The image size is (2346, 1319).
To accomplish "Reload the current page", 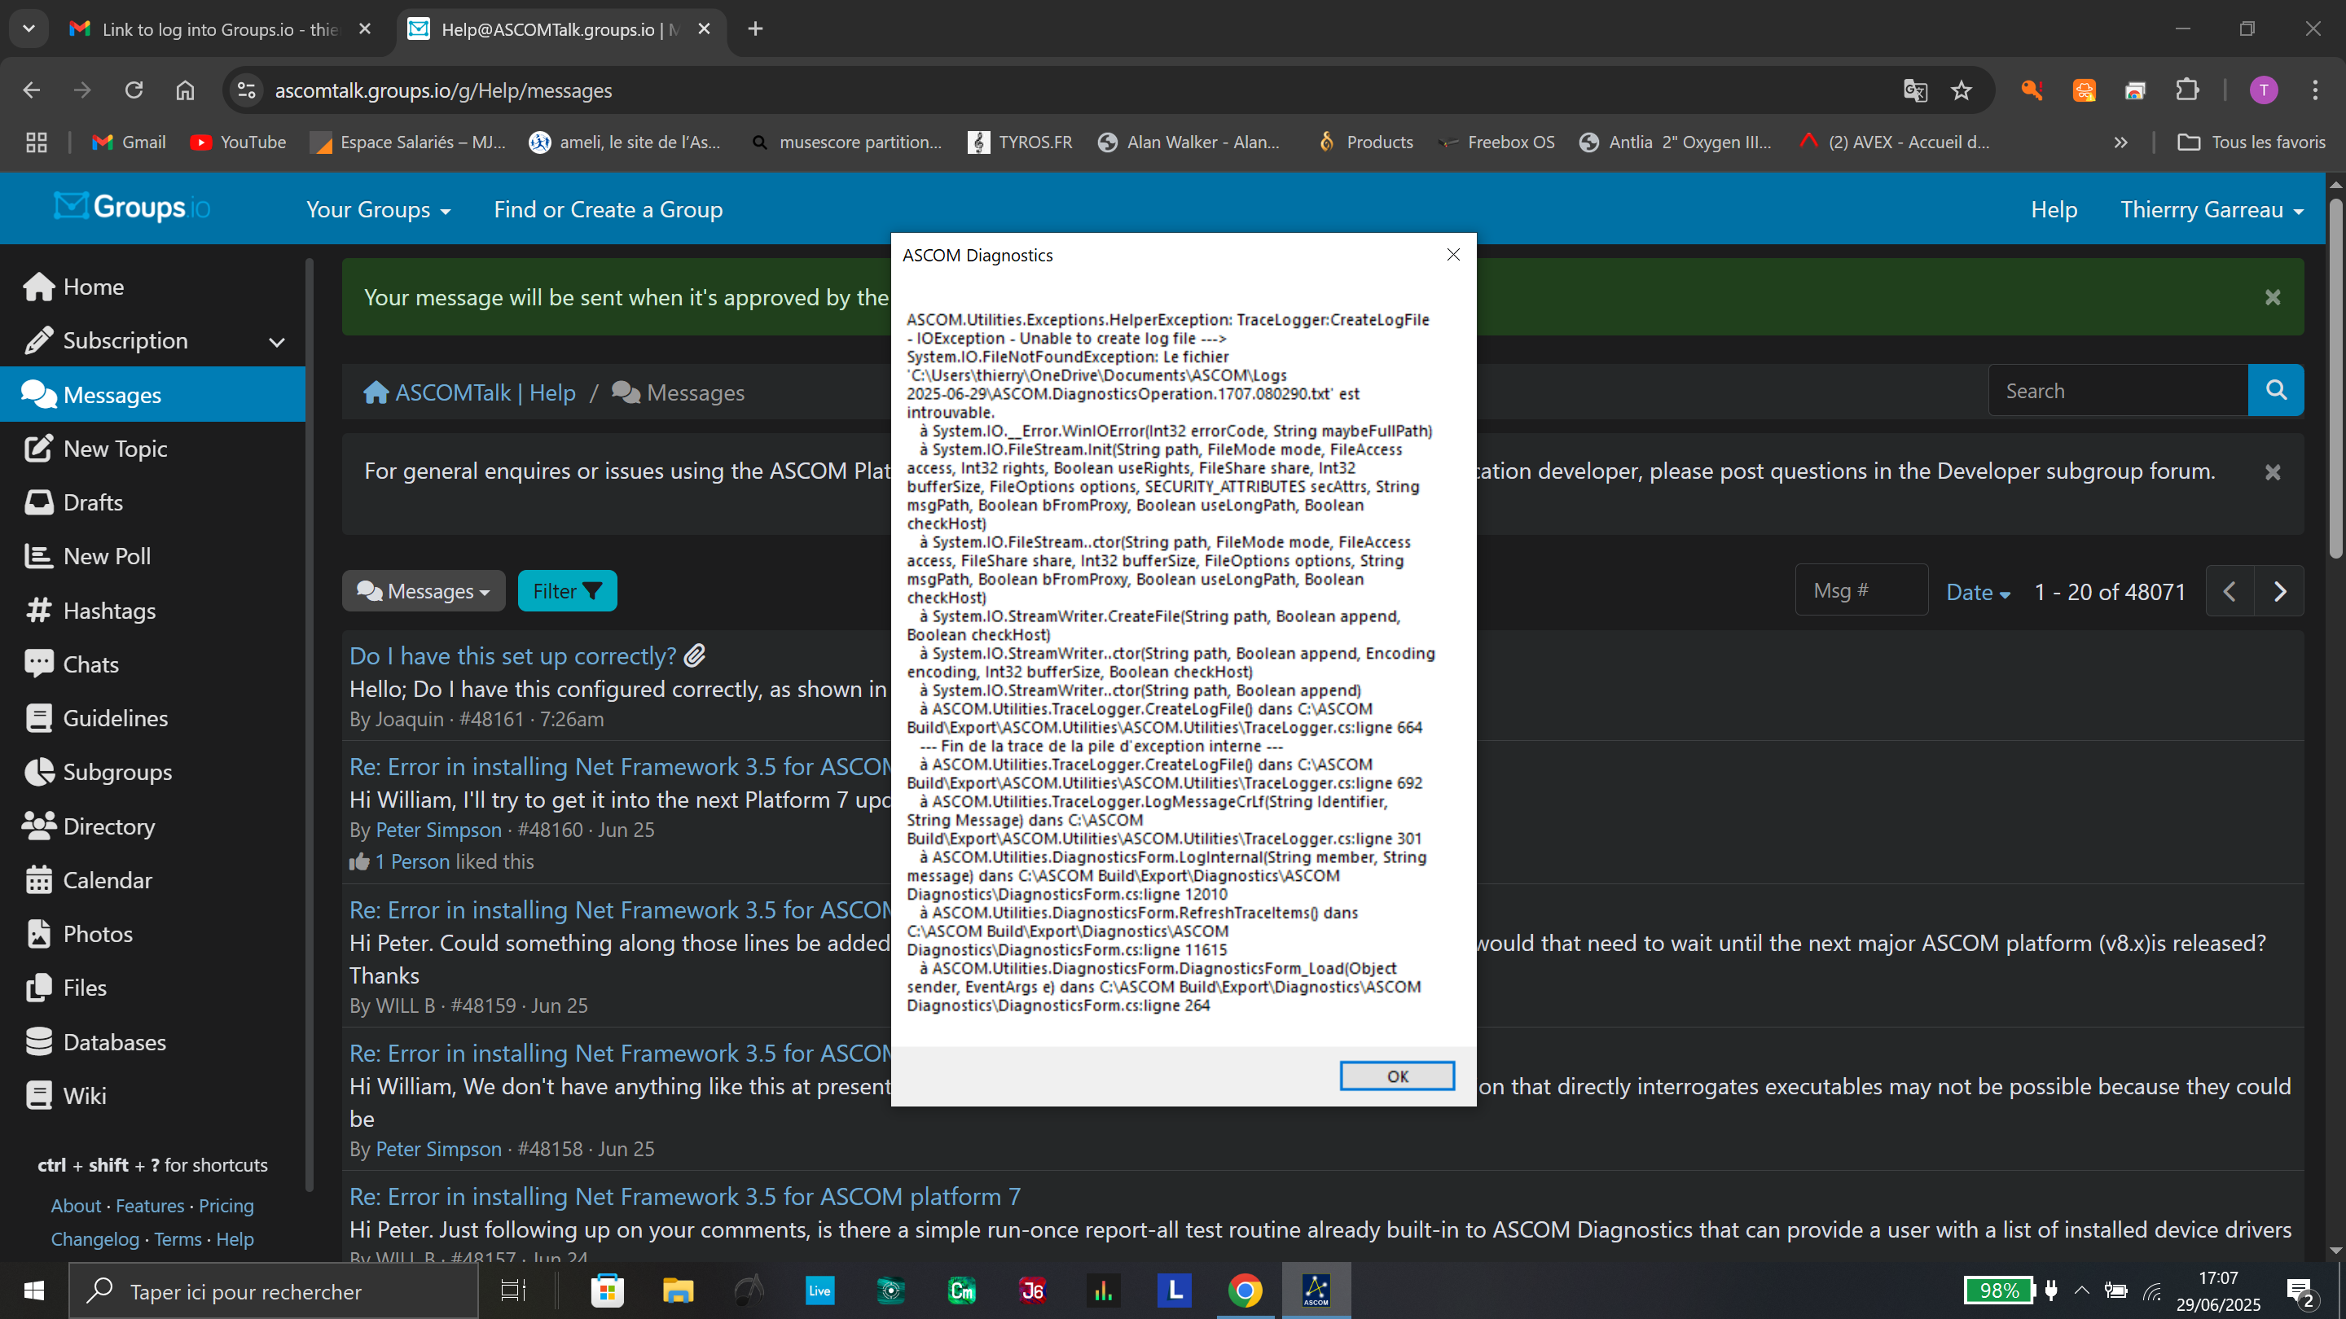I will (134, 90).
